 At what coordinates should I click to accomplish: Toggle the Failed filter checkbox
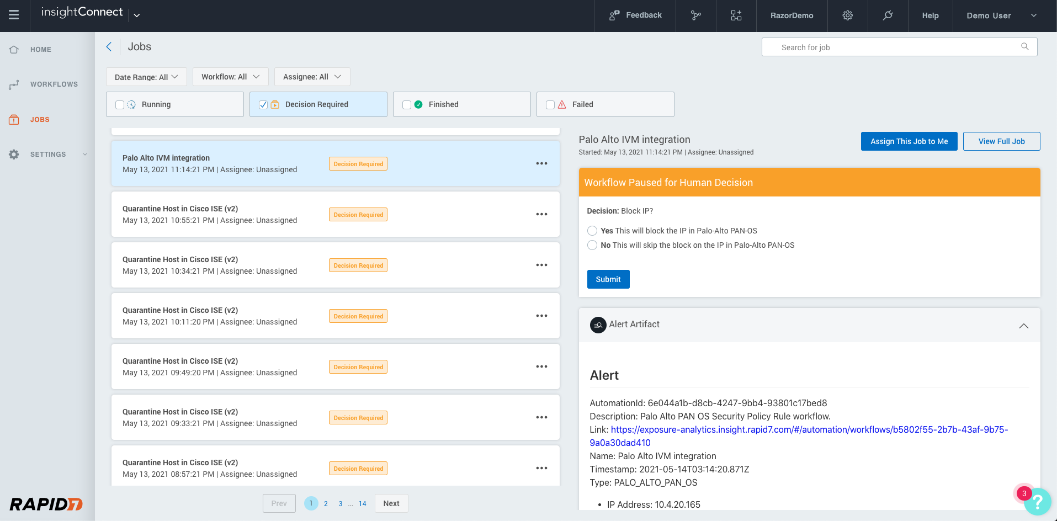tap(550, 105)
